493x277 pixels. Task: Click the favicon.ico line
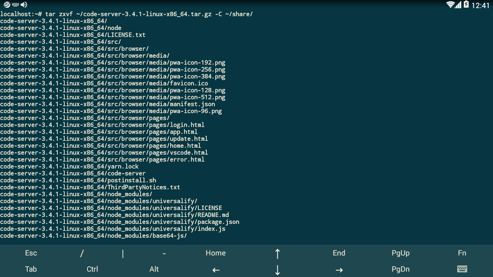[104, 83]
